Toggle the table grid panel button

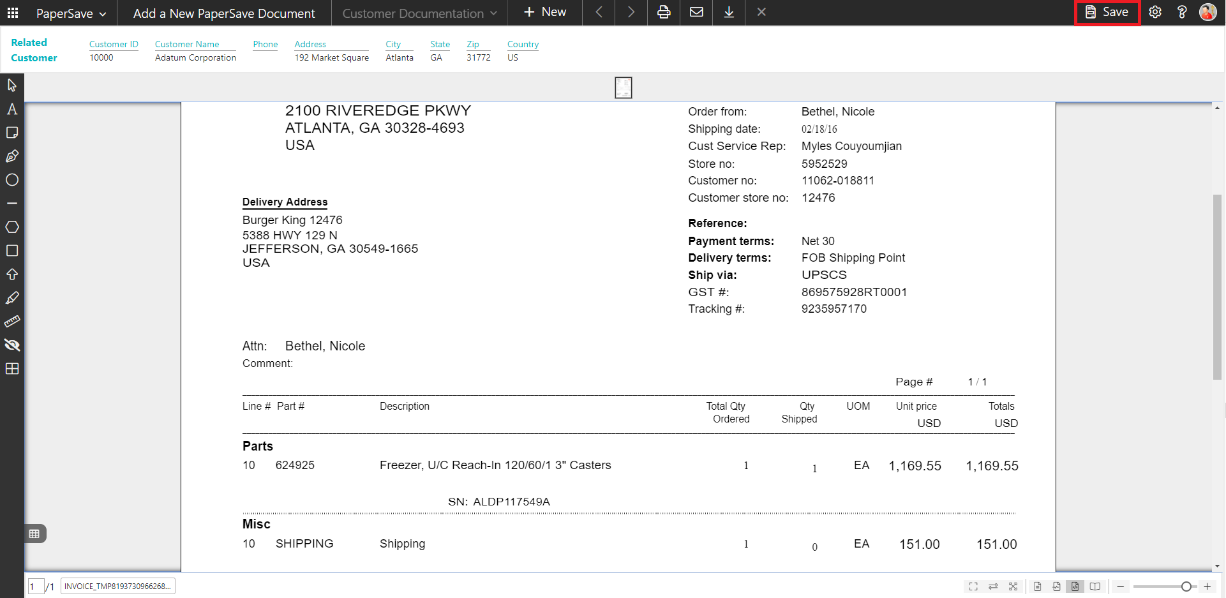(x=34, y=534)
